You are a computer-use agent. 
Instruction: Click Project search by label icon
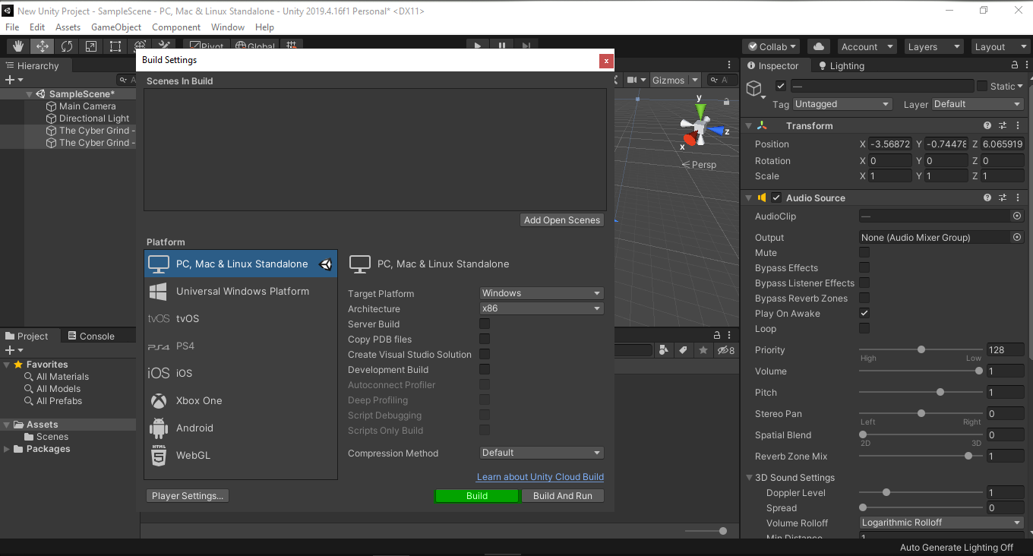pyautogui.click(x=683, y=350)
